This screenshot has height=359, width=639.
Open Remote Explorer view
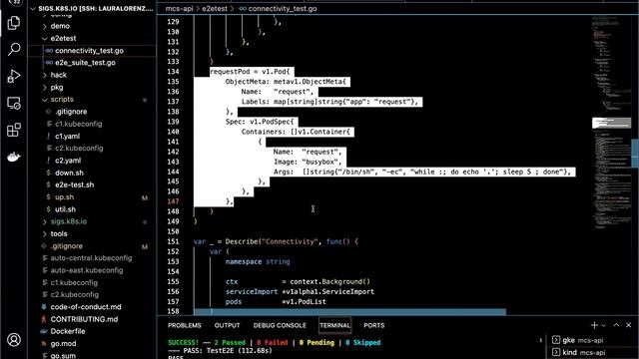click(x=14, y=103)
